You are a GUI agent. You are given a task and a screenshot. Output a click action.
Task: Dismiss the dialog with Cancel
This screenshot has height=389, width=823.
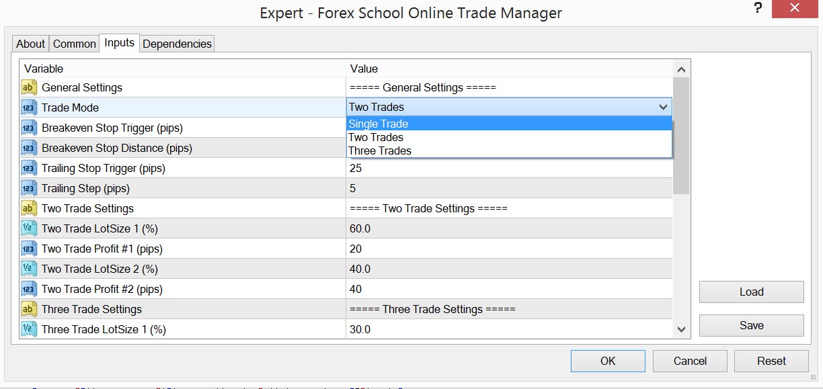(x=690, y=361)
